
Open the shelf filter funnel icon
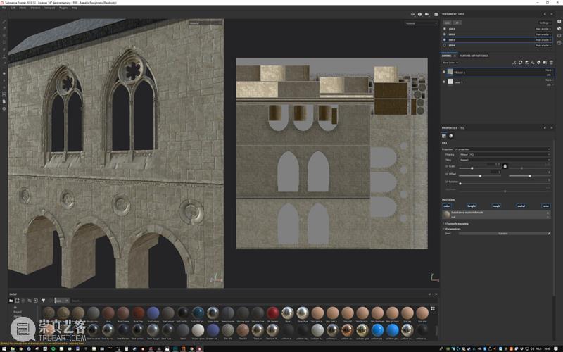(43, 301)
